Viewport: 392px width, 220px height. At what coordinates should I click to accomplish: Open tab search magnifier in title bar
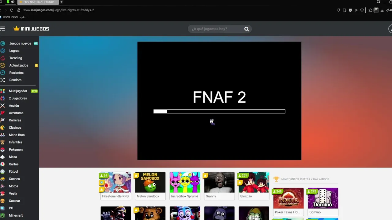(x=379, y=2)
